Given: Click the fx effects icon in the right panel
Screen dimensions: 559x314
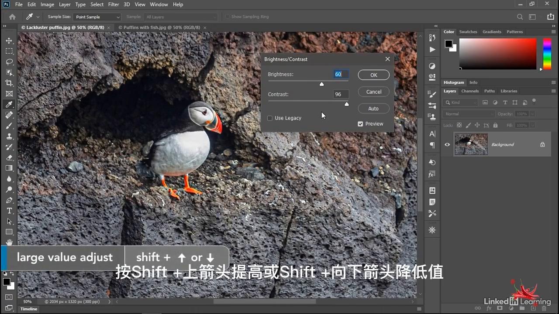Looking at the screenshot, I should pyautogui.click(x=431, y=174).
